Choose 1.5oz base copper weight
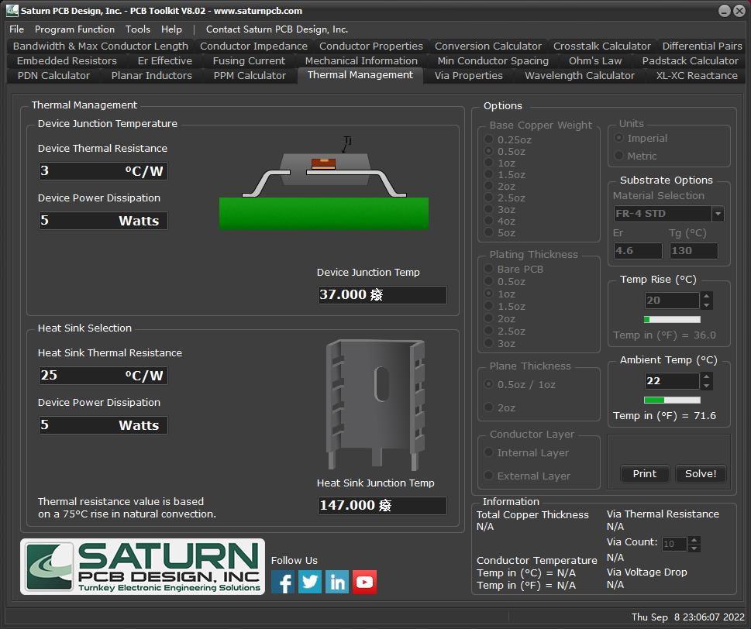This screenshot has width=751, height=629. [488, 174]
